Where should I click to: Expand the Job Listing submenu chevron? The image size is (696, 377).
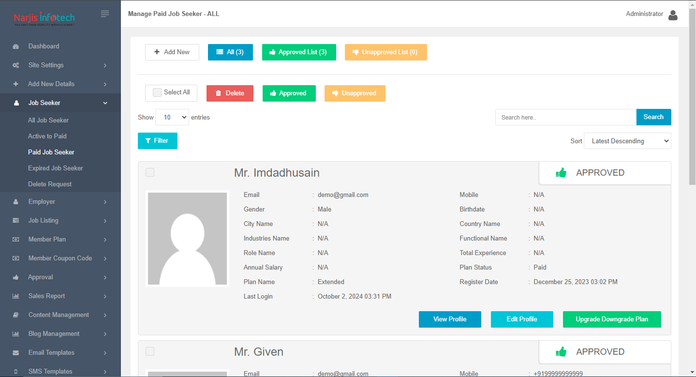coord(105,221)
